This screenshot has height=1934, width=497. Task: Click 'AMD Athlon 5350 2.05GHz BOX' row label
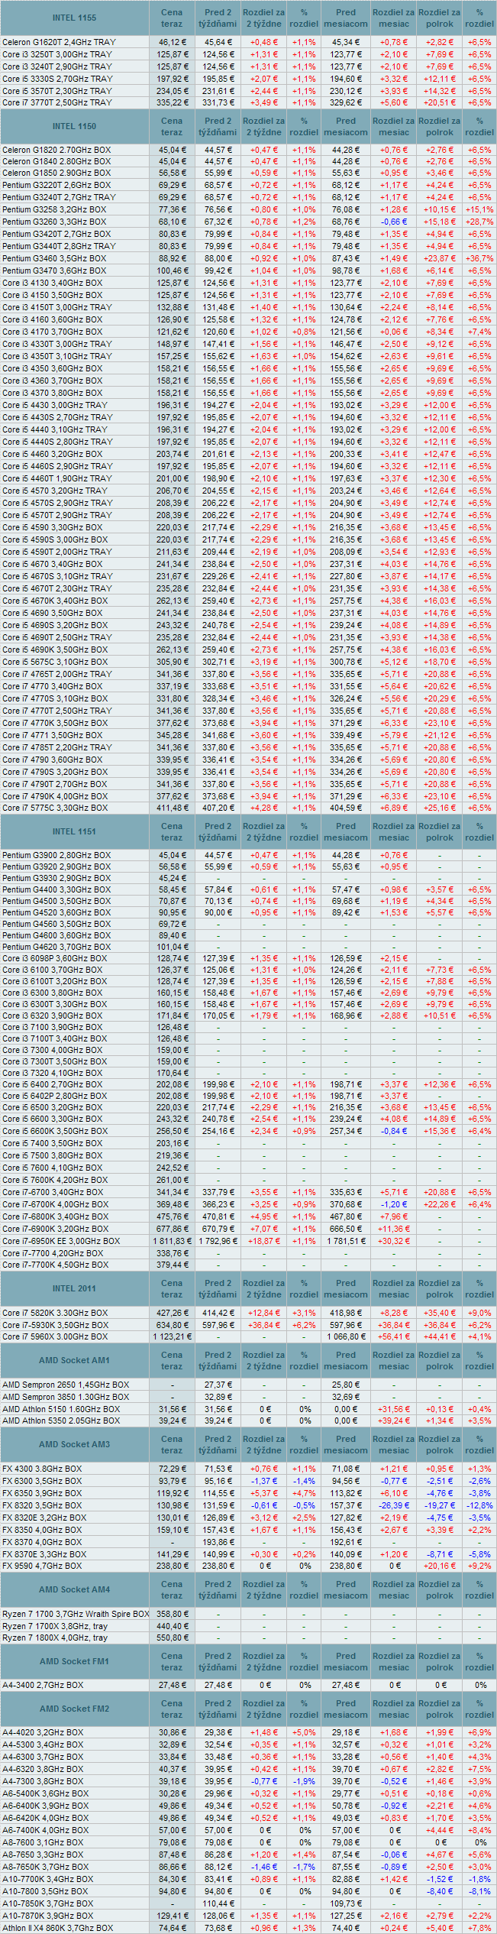(x=61, y=1421)
